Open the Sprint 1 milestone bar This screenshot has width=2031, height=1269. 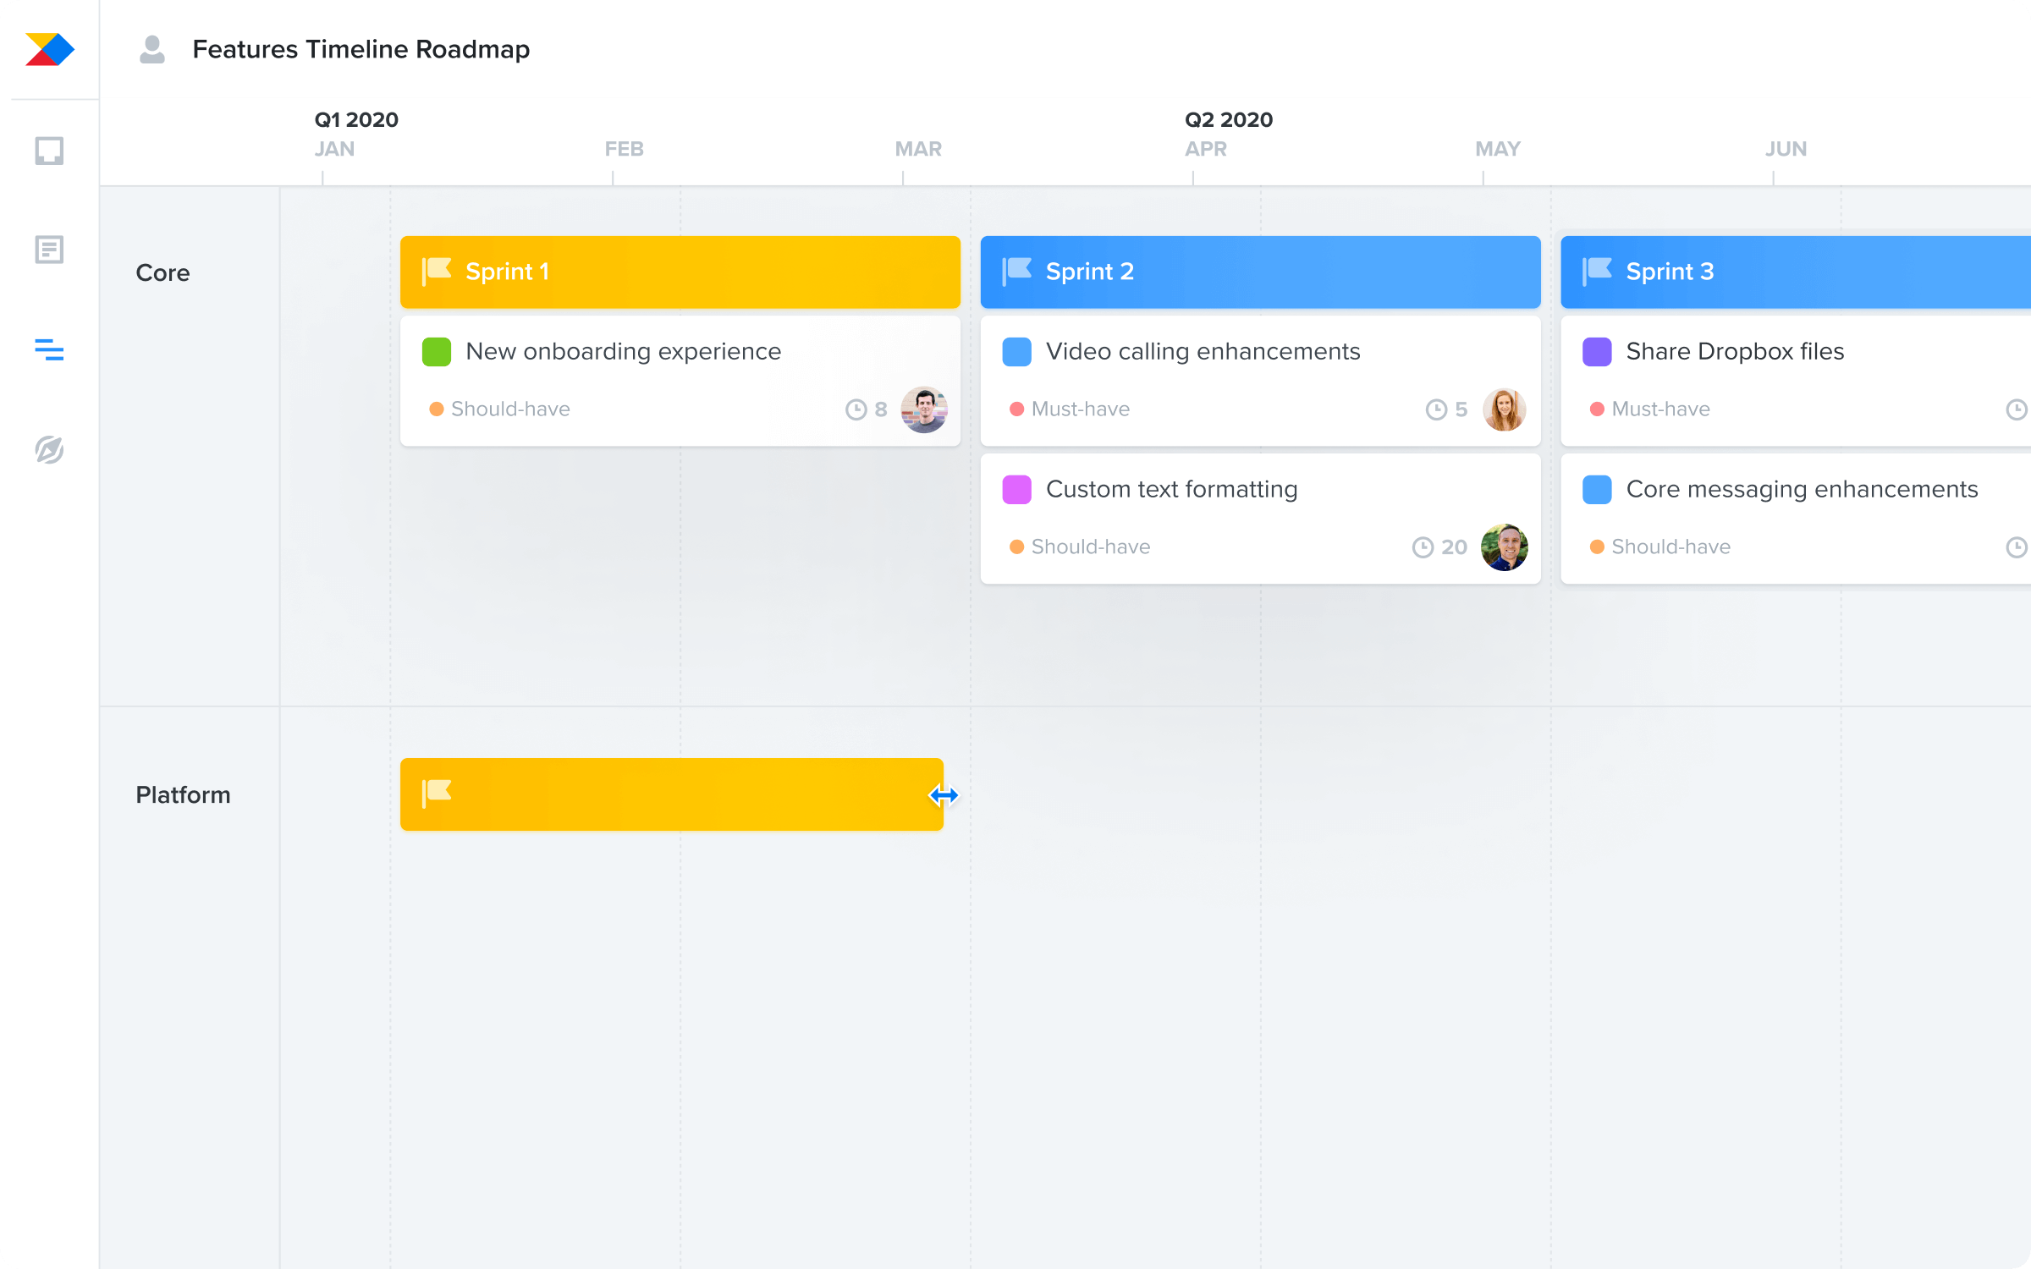pyautogui.click(x=680, y=272)
